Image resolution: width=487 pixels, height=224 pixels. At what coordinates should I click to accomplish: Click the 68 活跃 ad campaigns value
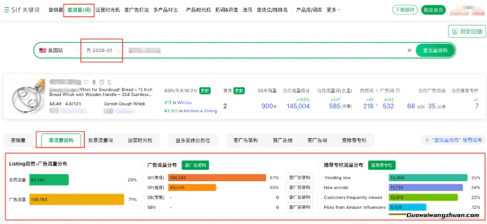pyautogui.click(x=411, y=106)
